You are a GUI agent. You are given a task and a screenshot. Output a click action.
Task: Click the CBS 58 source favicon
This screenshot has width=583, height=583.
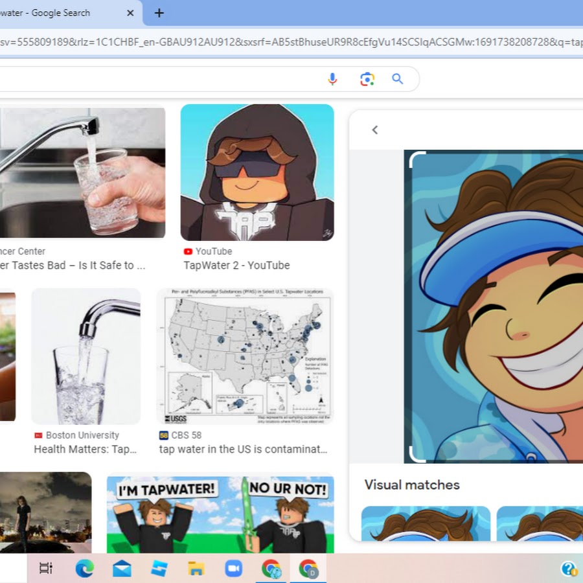(x=164, y=435)
